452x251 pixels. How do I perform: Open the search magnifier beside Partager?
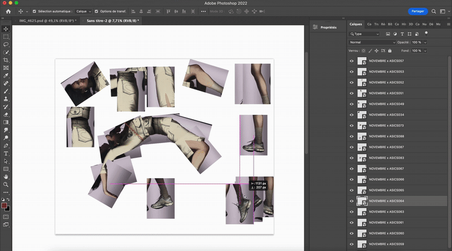click(x=434, y=11)
